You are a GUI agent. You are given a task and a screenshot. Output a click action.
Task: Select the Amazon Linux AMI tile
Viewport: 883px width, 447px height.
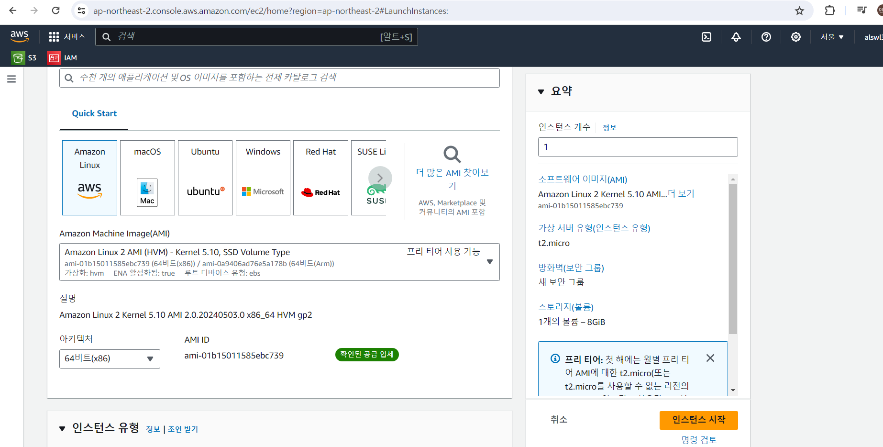pyautogui.click(x=89, y=178)
